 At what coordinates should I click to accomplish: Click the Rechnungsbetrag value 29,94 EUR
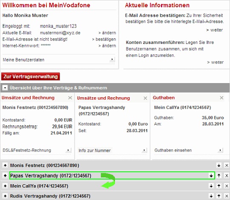62,126
